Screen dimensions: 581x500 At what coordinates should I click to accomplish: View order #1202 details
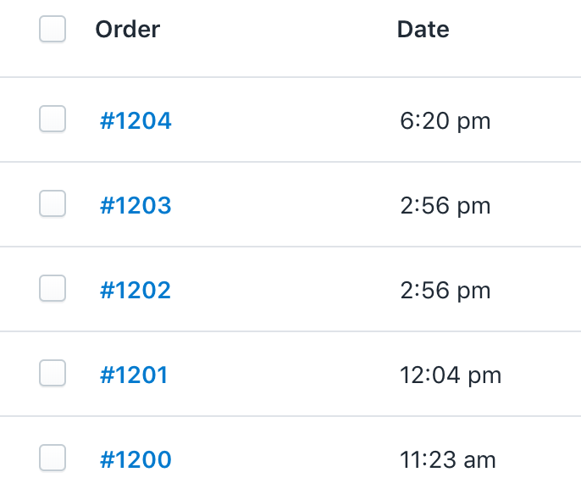pyautogui.click(x=136, y=290)
